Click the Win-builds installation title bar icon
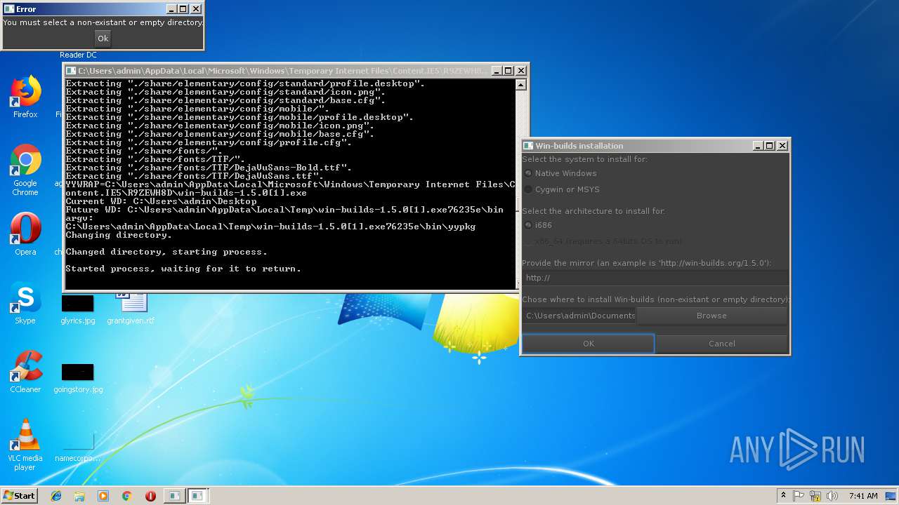This screenshot has height=505, width=899. (528, 146)
